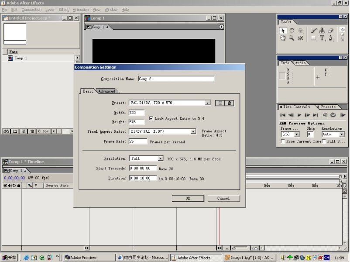Open the Pixel Aspect Ratio dropdown
This screenshot has height=262, width=350.
point(193,131)
